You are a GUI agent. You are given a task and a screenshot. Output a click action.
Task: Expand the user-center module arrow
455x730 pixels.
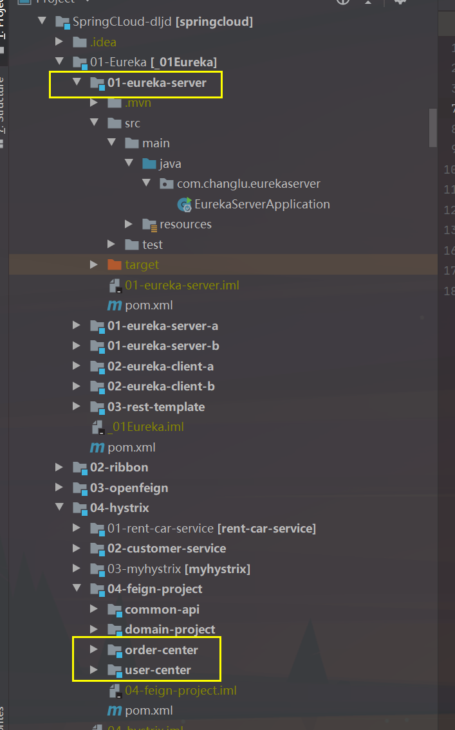(x=94, y=670)
